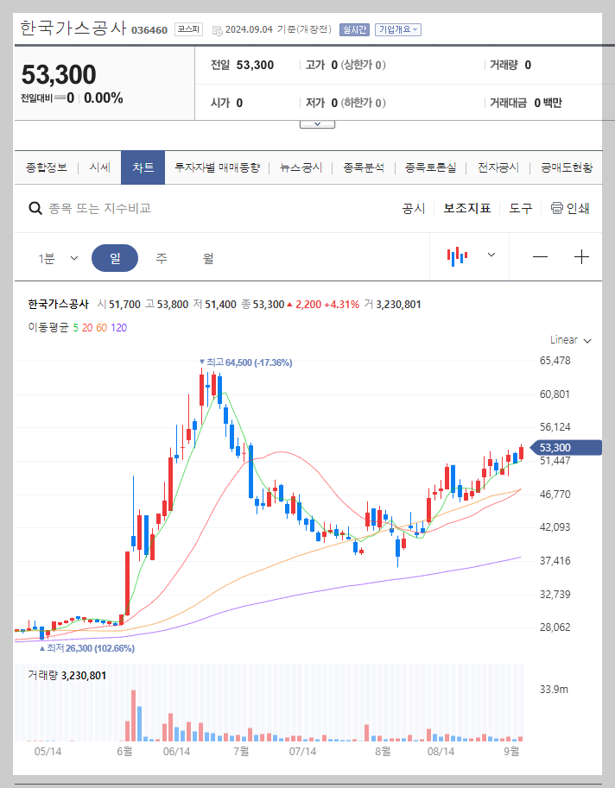Open the 1분 interval dropdown
The width and height of the screenshot is (615, 788).
click(x=56, y=257)
